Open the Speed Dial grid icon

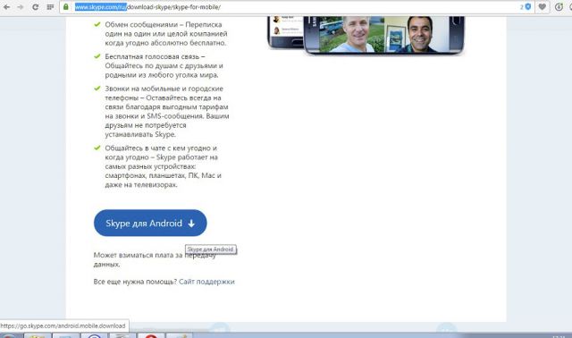(x=50, y=7)
